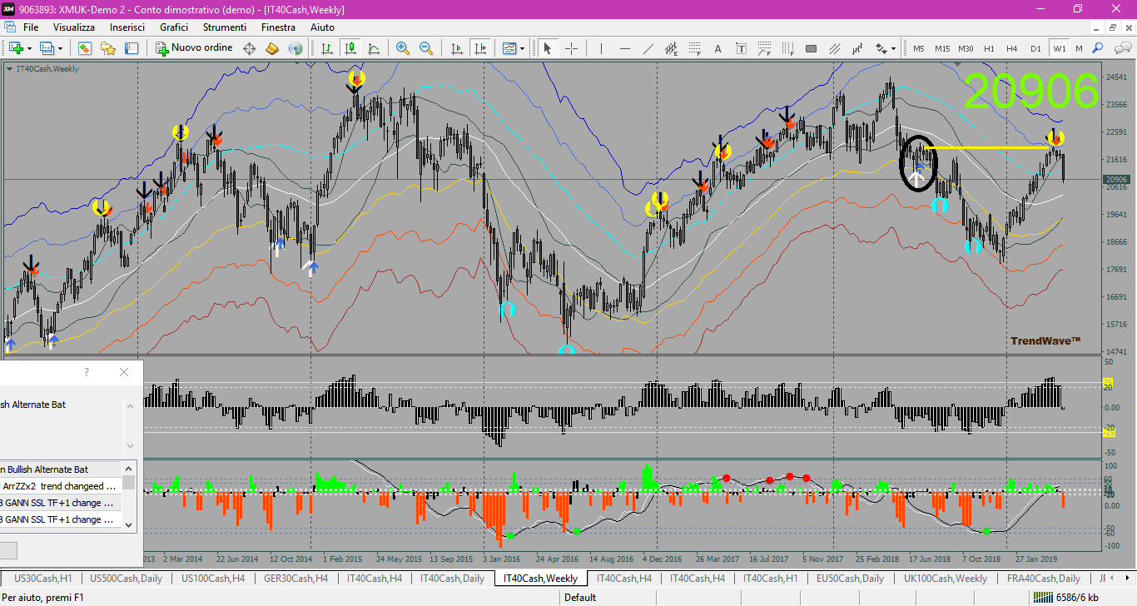Click the dialog's question mark help button
Image resolution: width=1137 pixels, height=606 pixels.
(87, 372)
